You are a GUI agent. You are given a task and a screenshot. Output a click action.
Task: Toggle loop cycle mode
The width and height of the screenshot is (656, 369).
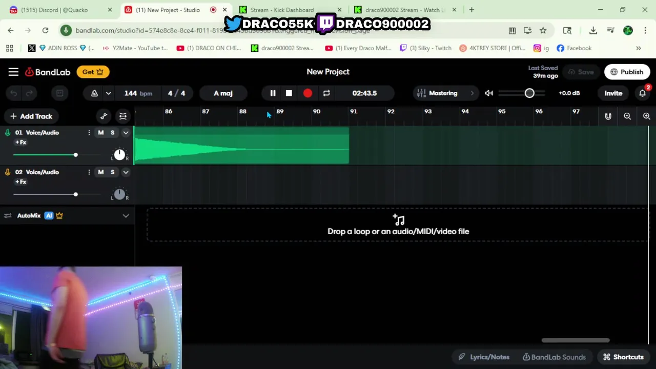click(326, 93)
